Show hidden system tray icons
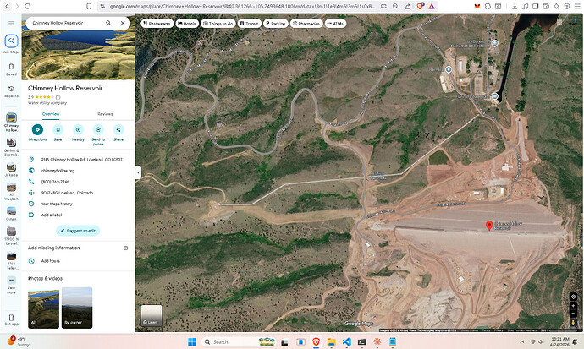This screenshot has width=584, height=349. pos(522,342)
